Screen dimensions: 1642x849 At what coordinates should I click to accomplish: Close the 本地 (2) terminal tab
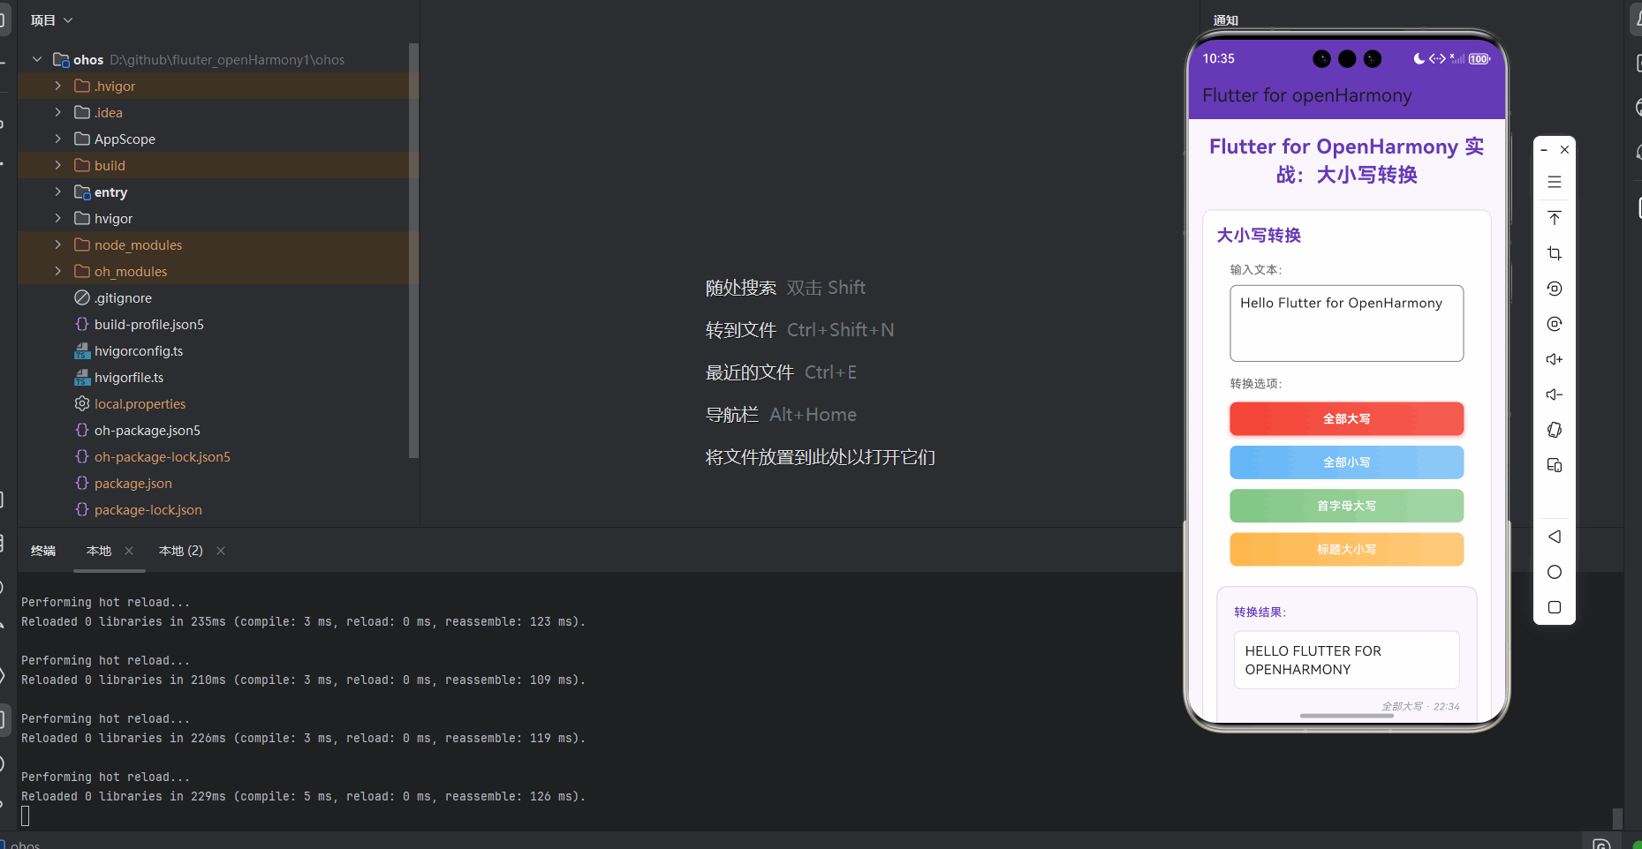click(221, 551)
